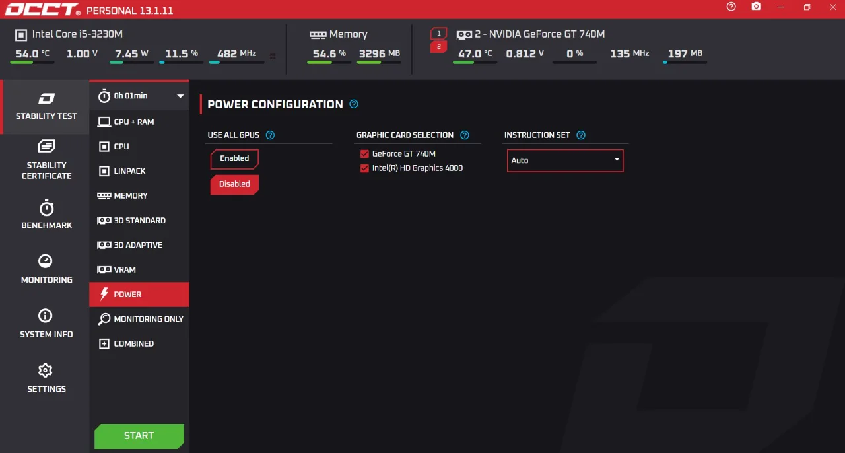This screenshot has height=453, width=845.
Task: Select the CPU + RAM test
Action: coord(139,122)
